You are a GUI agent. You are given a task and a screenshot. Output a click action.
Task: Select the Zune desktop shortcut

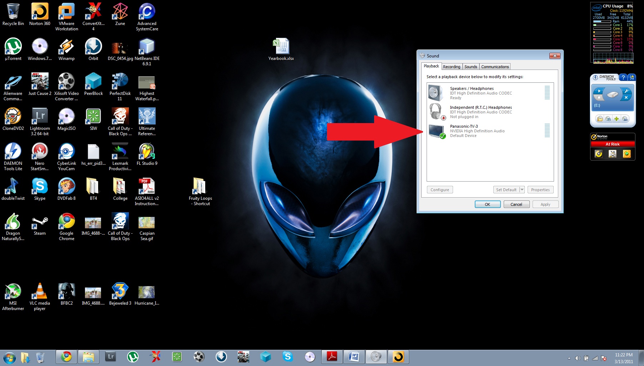click(x=120, y=15)
